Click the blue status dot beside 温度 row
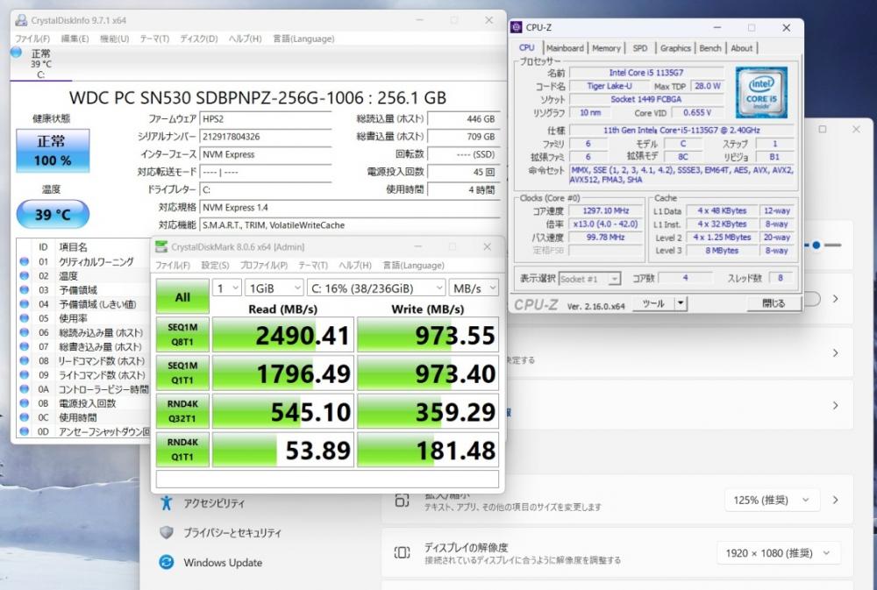Viewport: 877px width, 590px height. (x=24, y=275)
